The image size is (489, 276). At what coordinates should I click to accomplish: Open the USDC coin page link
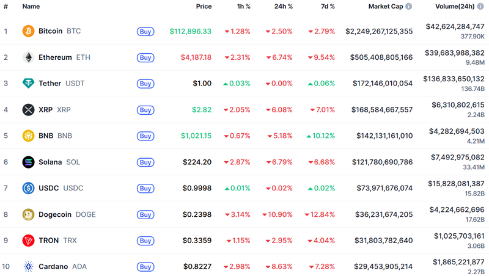click(48, 188)
